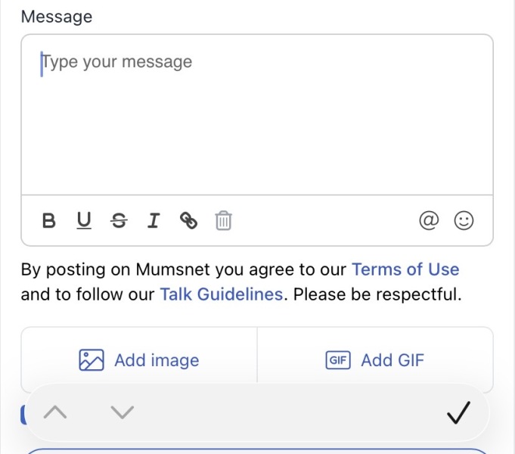Toggle italic formatting in the editor
This screenshot has width=515, height=454.
(154, 221)
